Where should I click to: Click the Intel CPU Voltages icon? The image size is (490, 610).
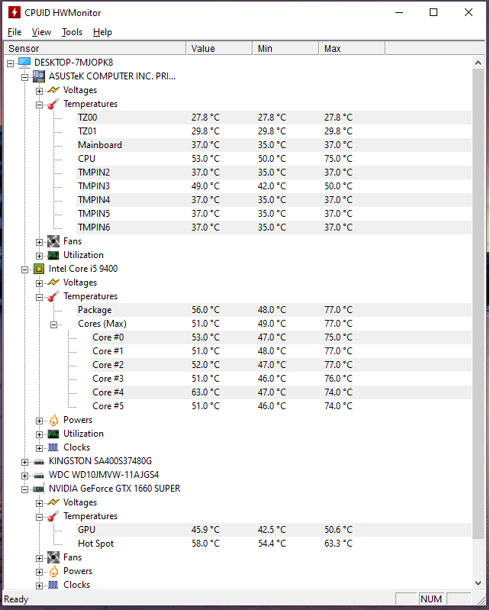[x=53, y=282]
